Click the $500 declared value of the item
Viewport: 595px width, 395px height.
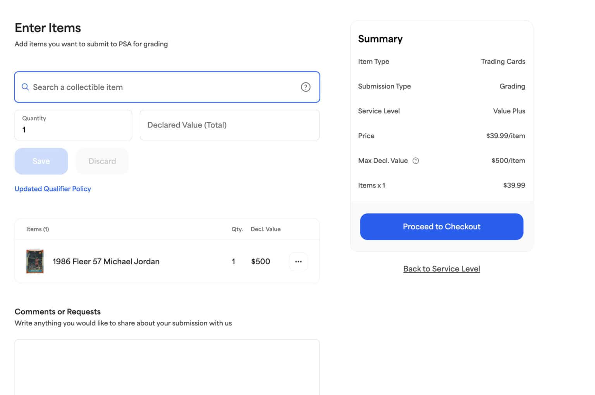tap(261, 262)
